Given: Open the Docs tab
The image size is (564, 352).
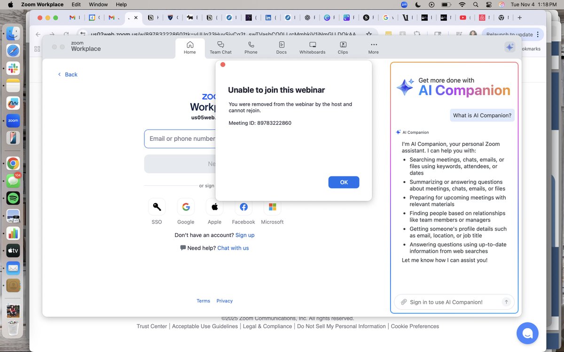Looking at the screenshot, I should click(x=282, y=48).
